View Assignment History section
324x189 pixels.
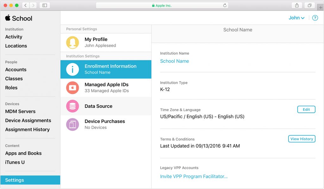[x=28, y=129]
